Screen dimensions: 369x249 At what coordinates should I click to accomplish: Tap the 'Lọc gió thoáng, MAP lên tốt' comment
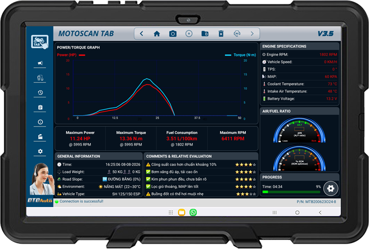pyautogui.click(x=175, y=187)
